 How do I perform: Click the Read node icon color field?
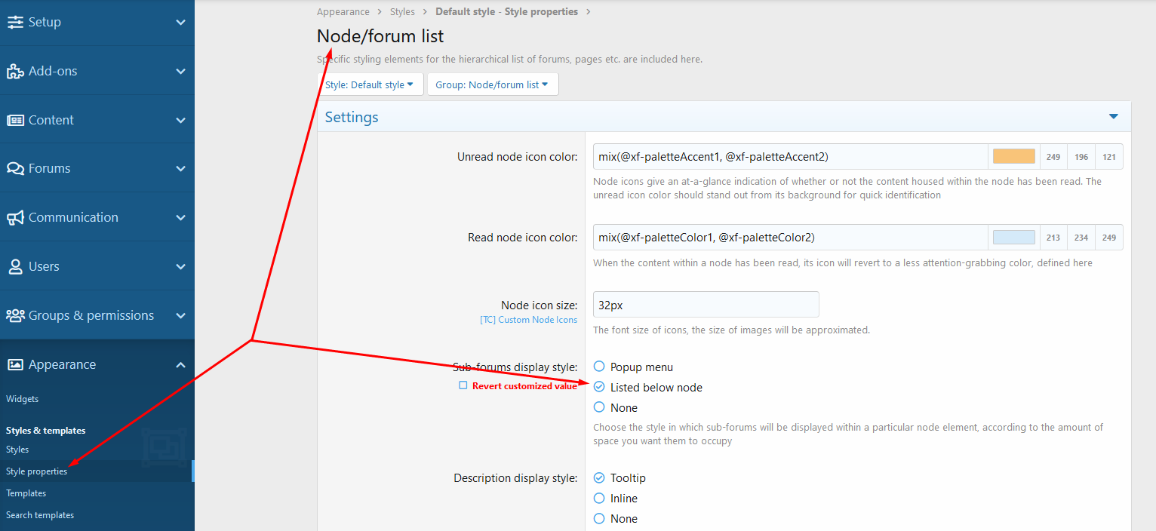click(x=791, y=238)
